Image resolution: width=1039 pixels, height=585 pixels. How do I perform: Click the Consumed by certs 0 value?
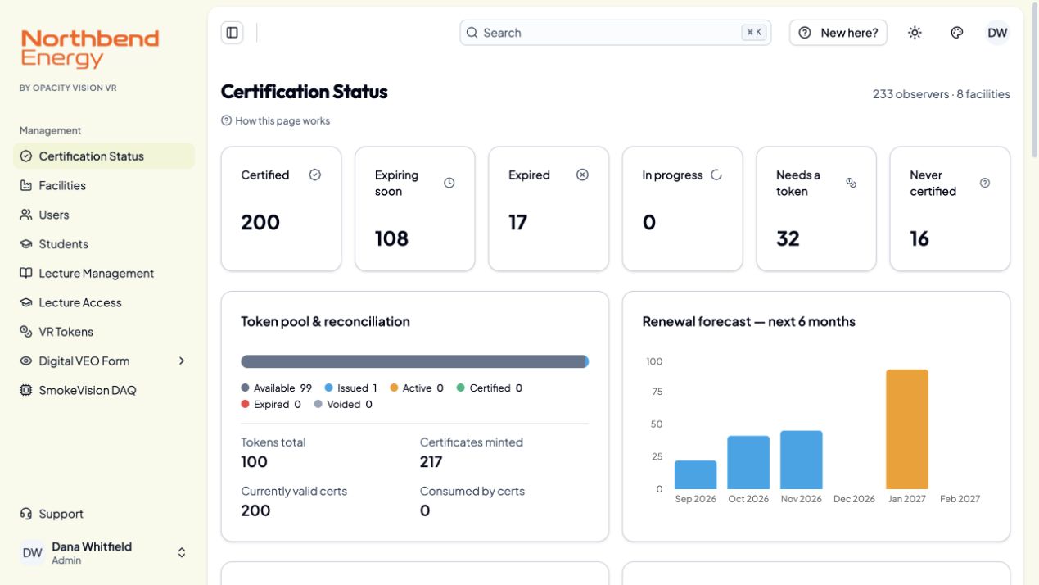(425, 510)
